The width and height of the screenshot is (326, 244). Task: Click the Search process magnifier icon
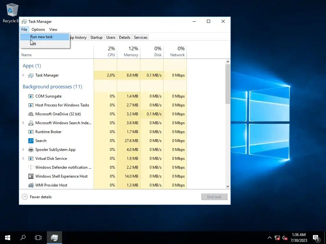[31, 141]
